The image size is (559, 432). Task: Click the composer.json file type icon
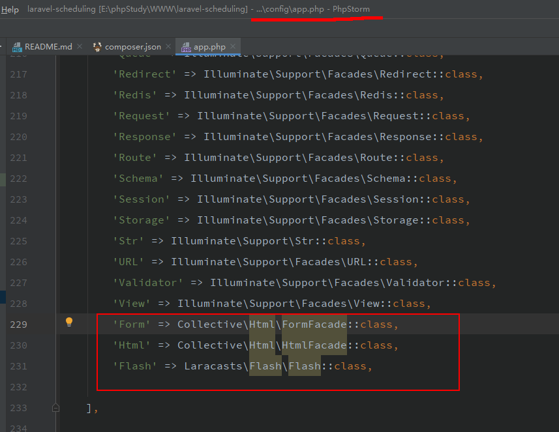98,47
